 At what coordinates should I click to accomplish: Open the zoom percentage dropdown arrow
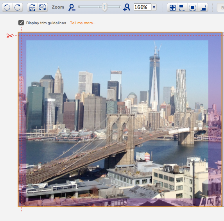(154, 7)
